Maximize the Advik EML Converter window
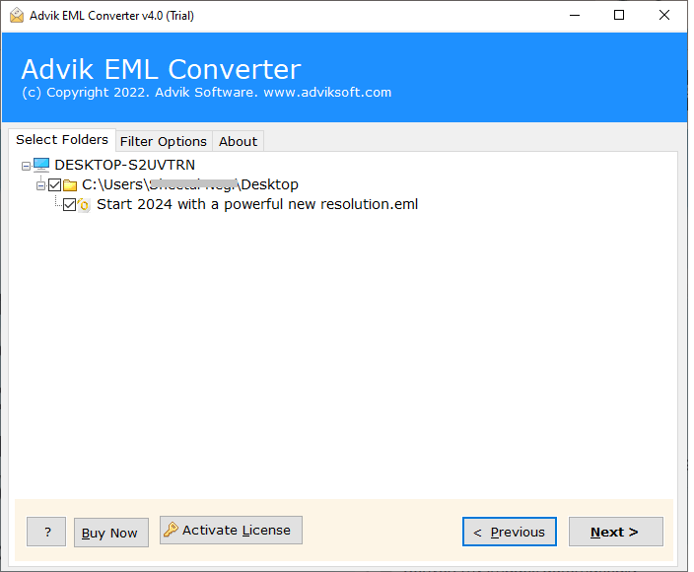 point(619,16)
